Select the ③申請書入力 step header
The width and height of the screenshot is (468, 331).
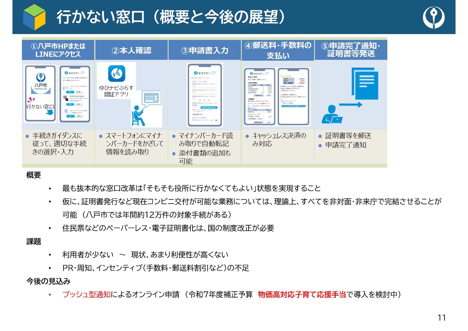[x=205, y=50]
